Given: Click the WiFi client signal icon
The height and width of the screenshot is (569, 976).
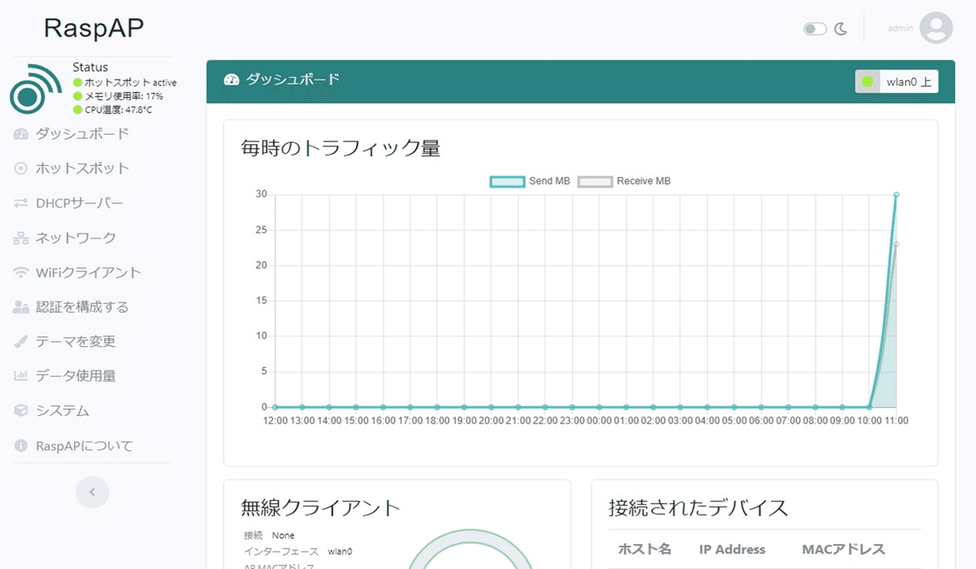Looking at the screenshot, I should pos(21,273).
